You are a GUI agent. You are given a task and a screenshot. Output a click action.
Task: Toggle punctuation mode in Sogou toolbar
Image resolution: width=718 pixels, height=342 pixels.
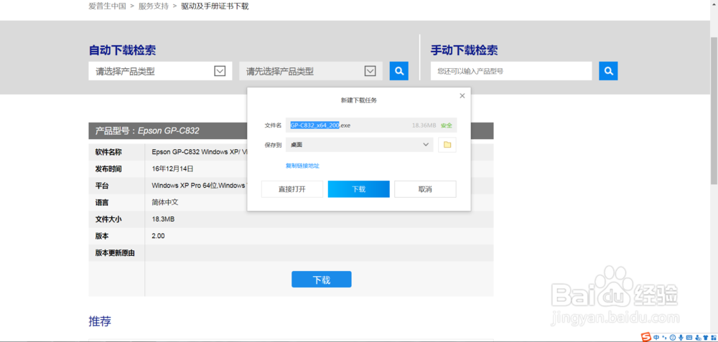pos(664,338)
